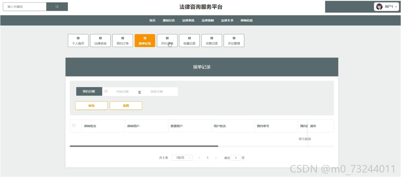
Task: Click the 预约日期 filter label
Action: coord(89,92)
